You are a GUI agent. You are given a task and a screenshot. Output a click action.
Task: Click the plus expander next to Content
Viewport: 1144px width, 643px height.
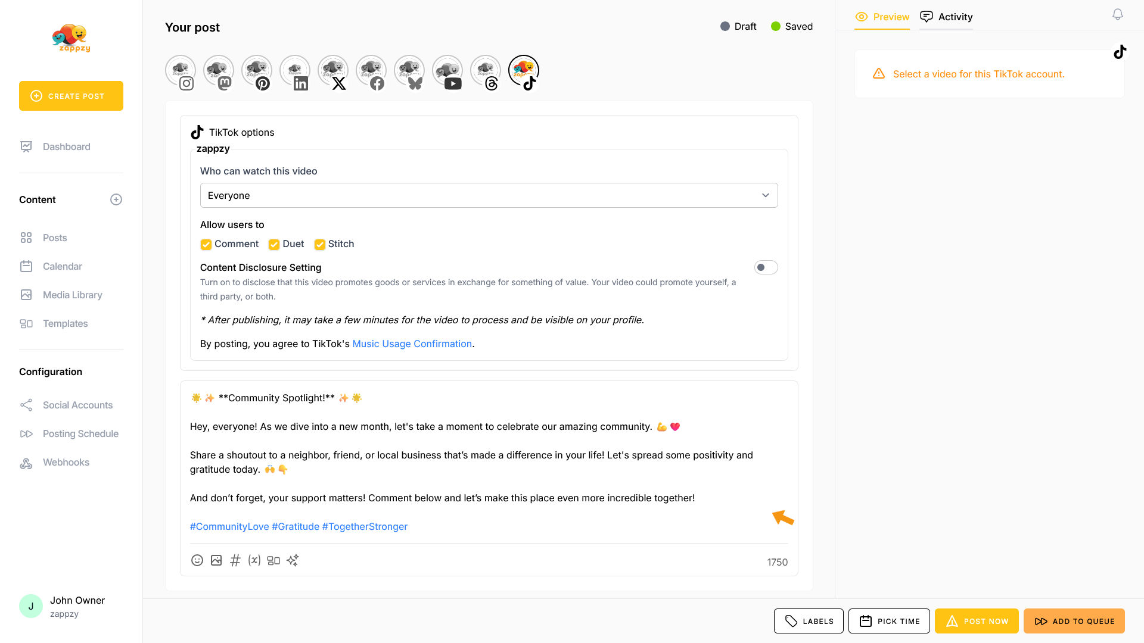(116, 199)
